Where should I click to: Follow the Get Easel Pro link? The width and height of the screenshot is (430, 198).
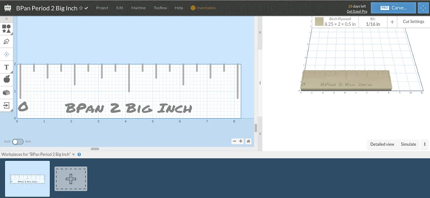click(x=357, y=11)
